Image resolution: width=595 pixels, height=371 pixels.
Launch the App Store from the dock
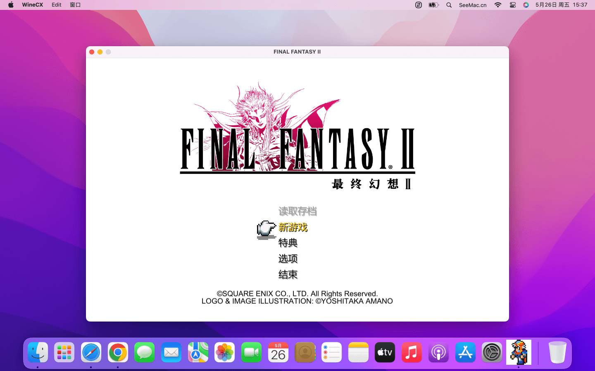(465, 352)
